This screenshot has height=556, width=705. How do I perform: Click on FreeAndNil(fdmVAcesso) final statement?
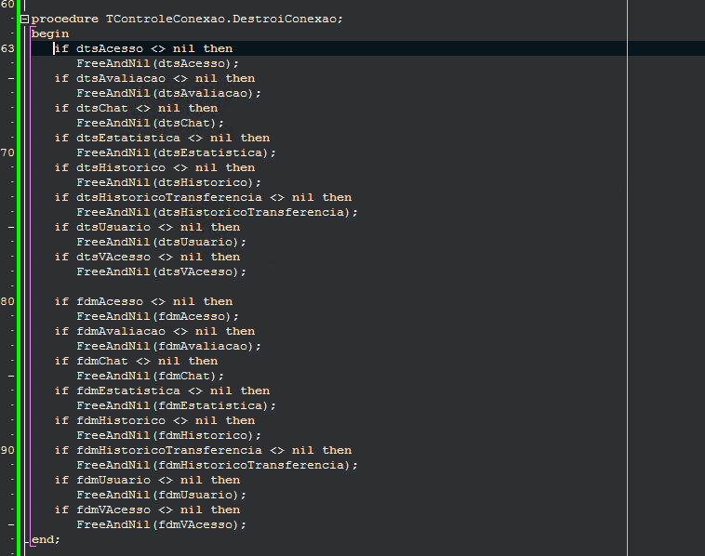(162, 524)
